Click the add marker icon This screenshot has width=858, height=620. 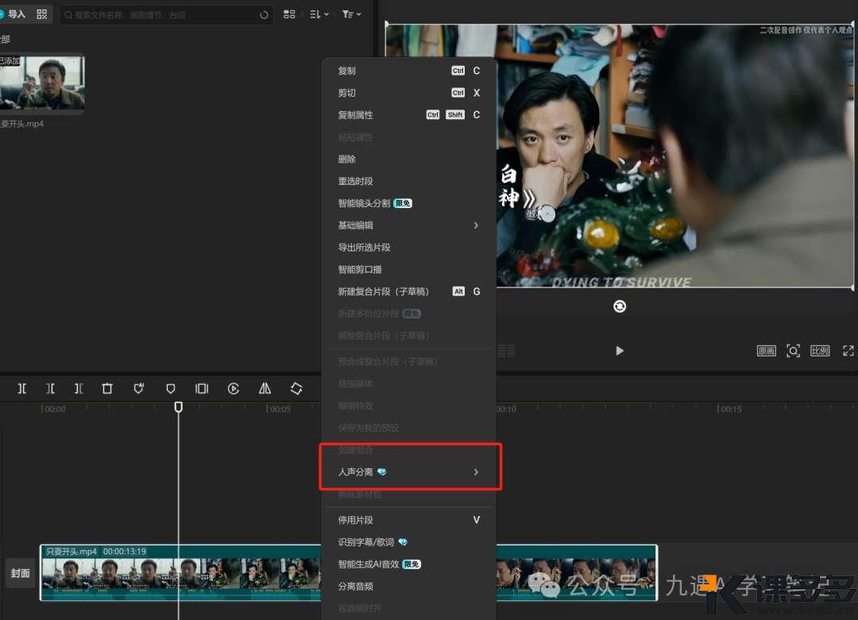point(171,389)
